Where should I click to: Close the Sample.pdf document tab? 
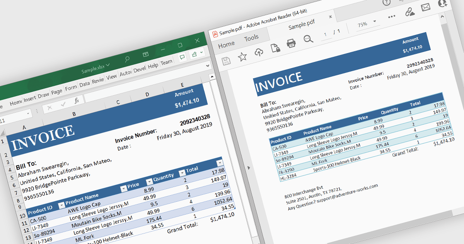[330, 17]
